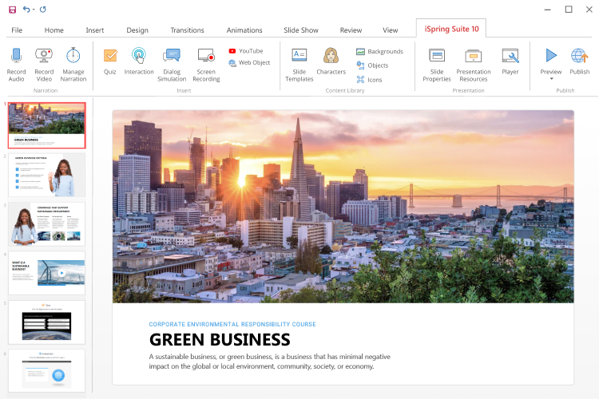Open the Undo history dropdown arrow
599x399 pixels.
click(x=34, y=10)
